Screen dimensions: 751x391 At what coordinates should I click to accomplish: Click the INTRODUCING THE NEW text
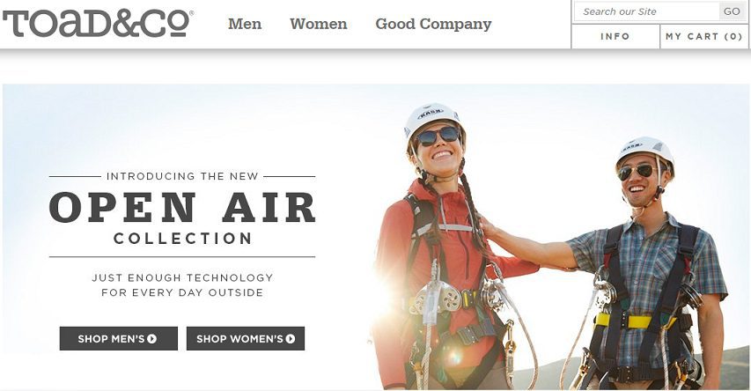[182, 176]
